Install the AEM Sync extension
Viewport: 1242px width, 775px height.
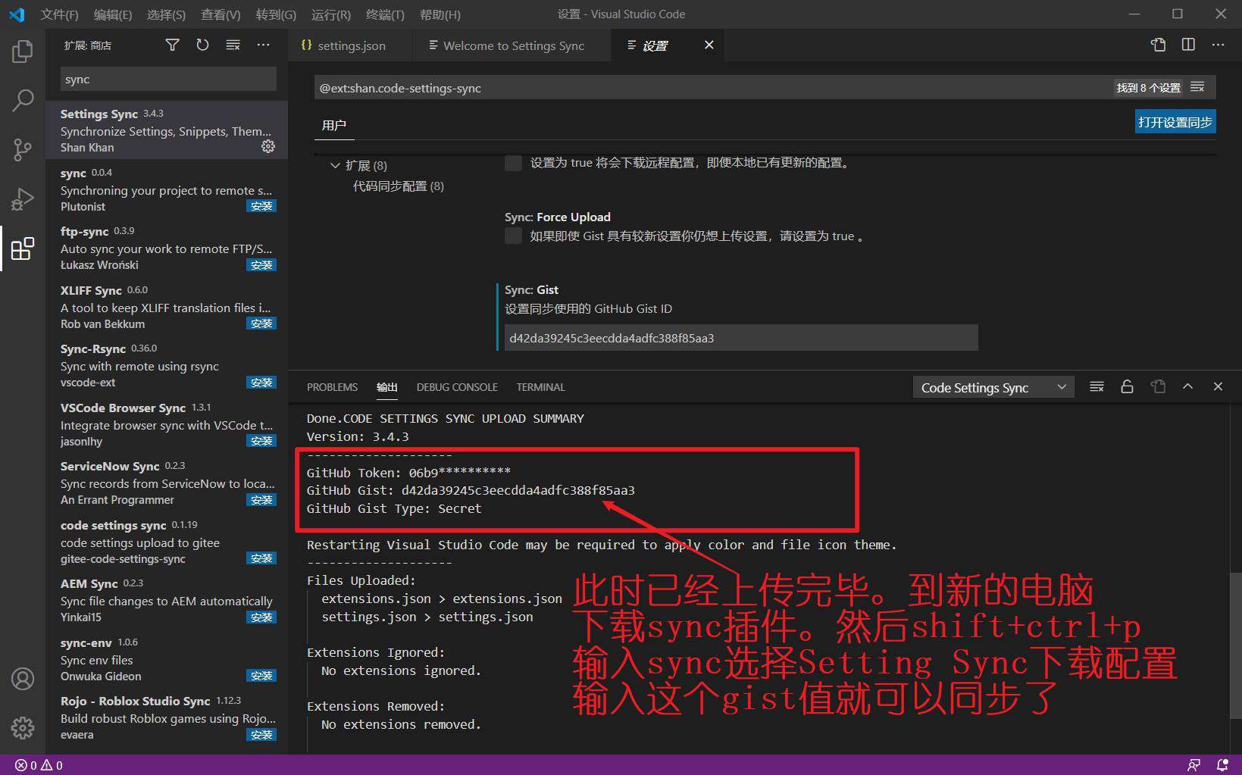pyautogui.click(x=261, y=617)
